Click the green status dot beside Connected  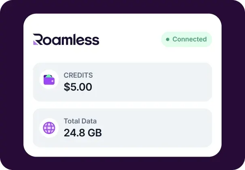click(x=168, y=39)
